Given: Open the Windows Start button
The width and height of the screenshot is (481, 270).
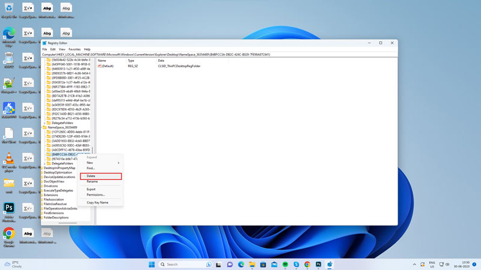Looking at the screenshot, I should click(152, 265).
